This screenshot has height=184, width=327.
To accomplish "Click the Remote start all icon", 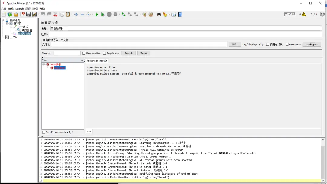I will (x=124, y=15).
